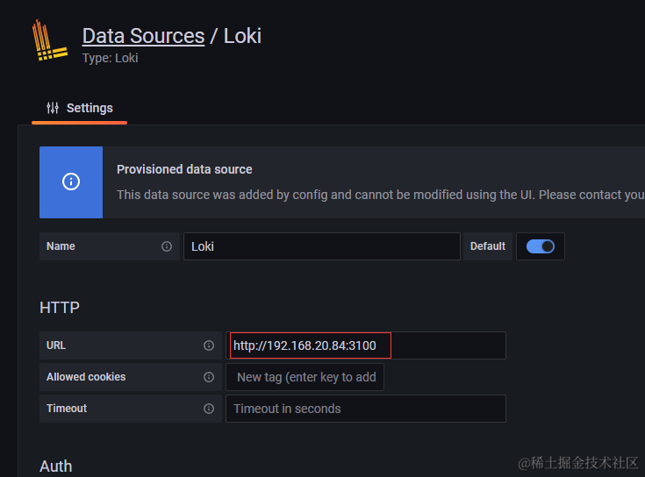Show the Timeout info icon
The height and width of the screenshot is (477, 645).
coord(209,409)
